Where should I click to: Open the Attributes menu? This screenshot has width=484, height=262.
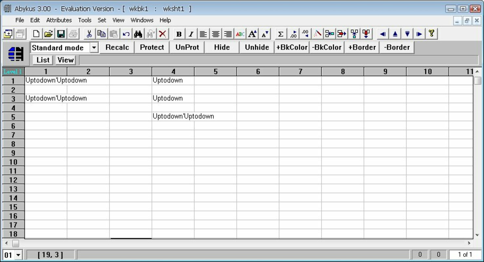pos(59,20)
